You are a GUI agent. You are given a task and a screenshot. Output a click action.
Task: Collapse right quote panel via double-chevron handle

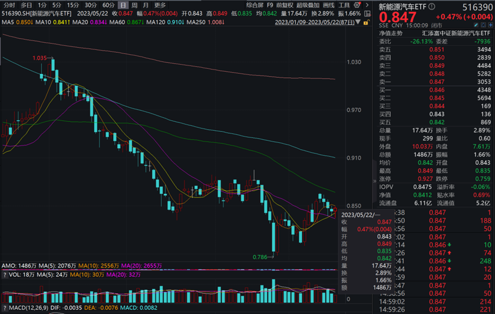[x=375, y=181]
